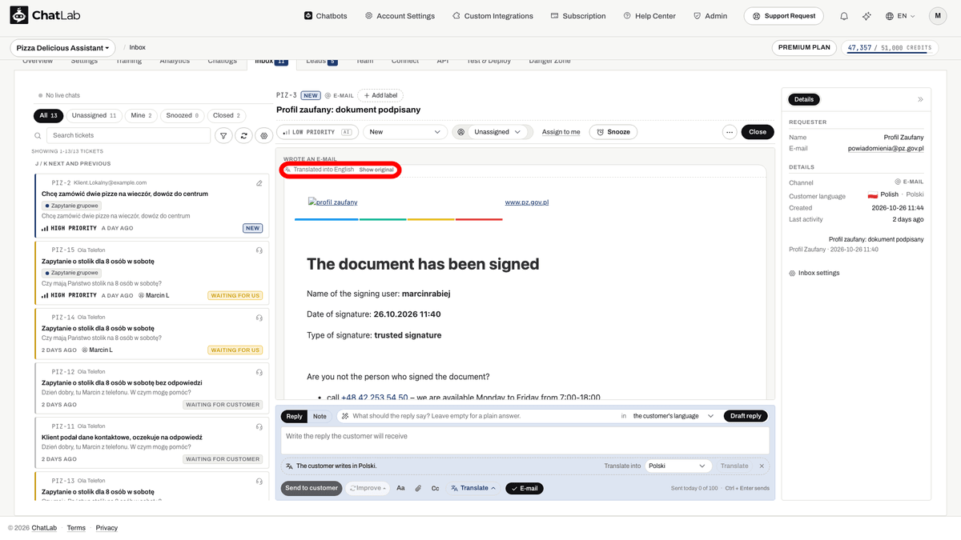Filter tickets by All 13

point(49,115)
